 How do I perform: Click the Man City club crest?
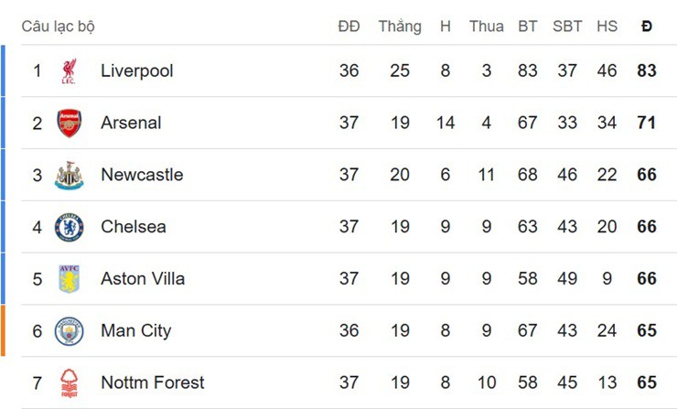pos(70,331)
